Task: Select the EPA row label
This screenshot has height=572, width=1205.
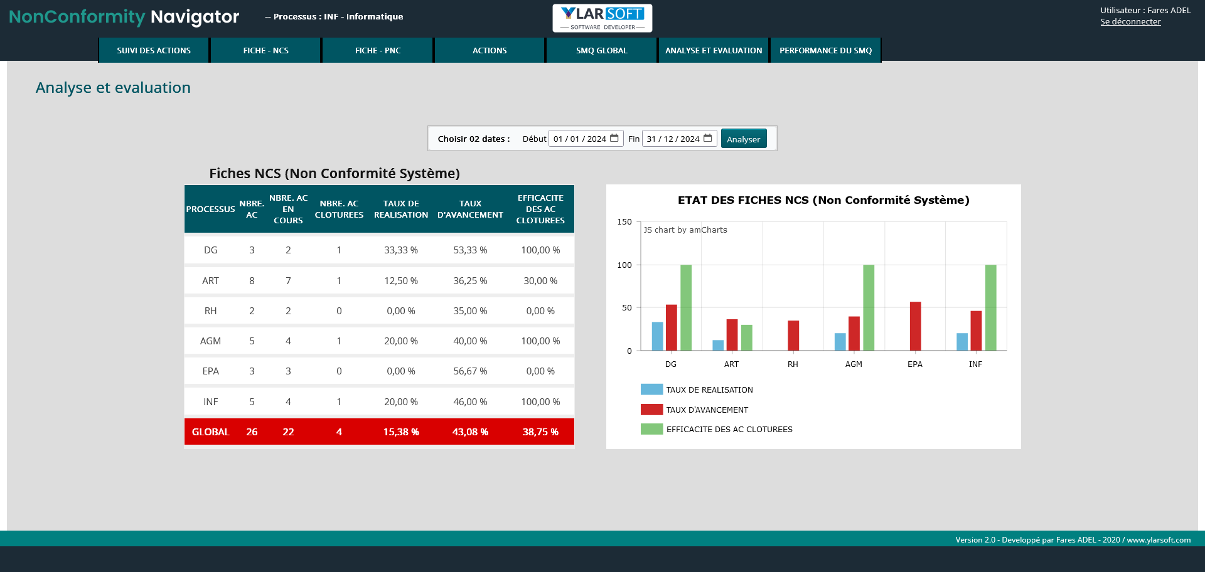Action: (210, 371)
